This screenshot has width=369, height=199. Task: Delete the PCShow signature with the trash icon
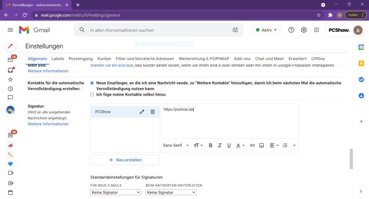[152, 112]
